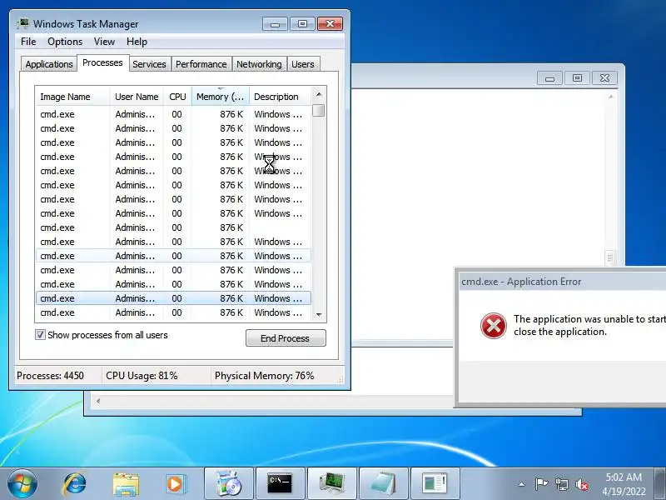
Task: Maximize the Windows Task Manager window
Action: pyautogui.click(x=302, y=24)
